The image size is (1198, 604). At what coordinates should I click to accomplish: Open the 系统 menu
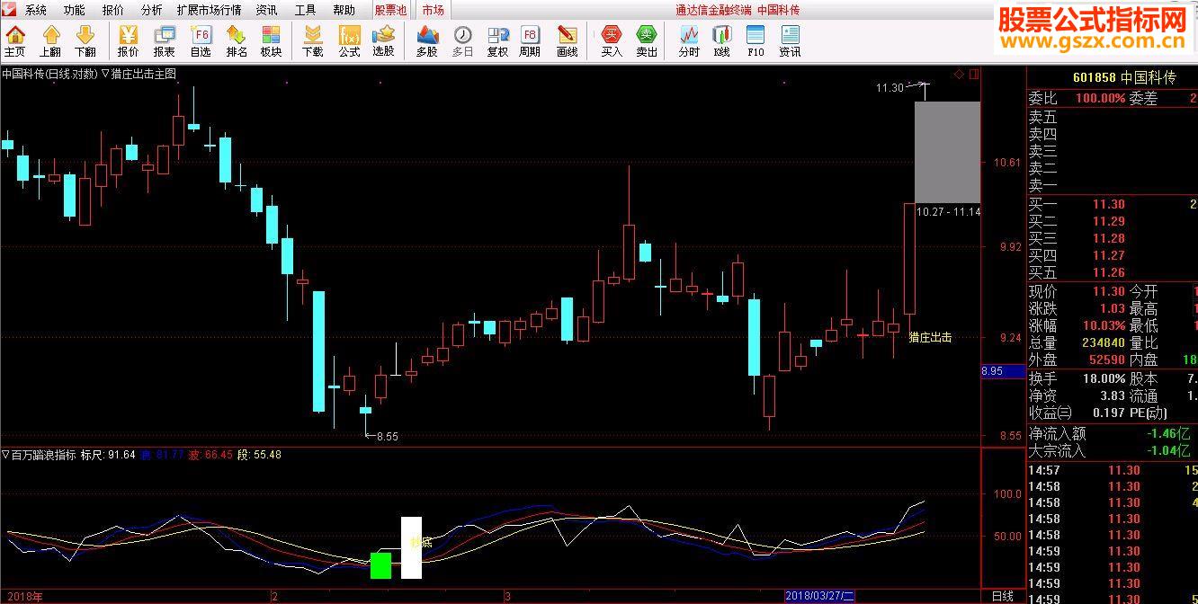[36, 10]
